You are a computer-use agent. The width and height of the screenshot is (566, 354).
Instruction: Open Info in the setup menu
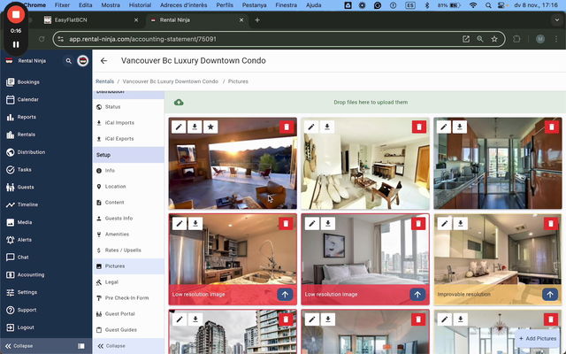[x=128, y=171]
